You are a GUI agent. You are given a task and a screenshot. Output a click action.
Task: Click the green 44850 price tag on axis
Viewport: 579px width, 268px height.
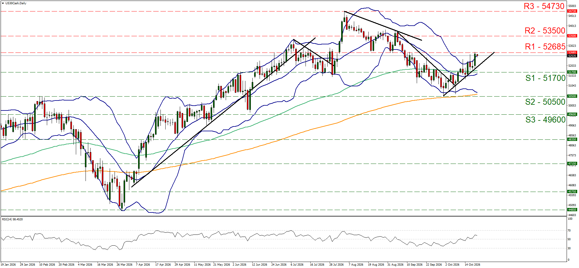coord(572,209)
